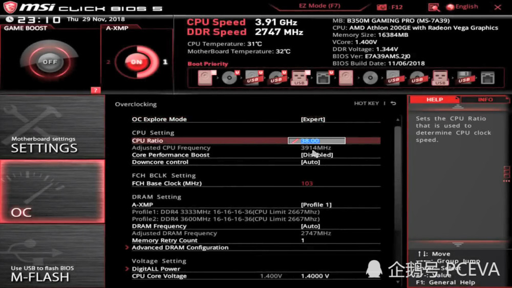Click scrollbar down arrow of settings list

tap(397, 282)
